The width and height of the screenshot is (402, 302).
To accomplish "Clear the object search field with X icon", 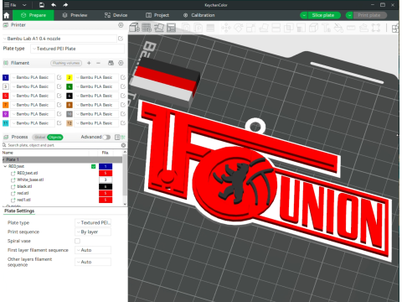I will tap(123, 145).
